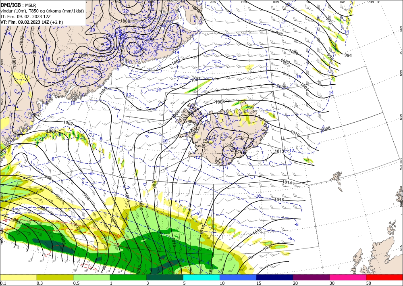This screenshot has height=286, width=403.
Task: Pick the cyan 5 mm legend swatch
Action: coord(201,277)
